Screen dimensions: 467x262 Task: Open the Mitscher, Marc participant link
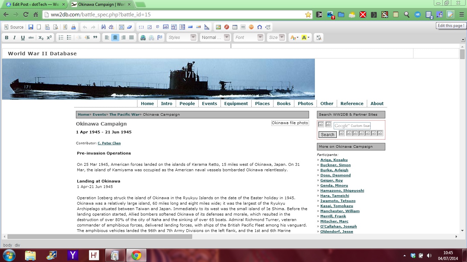point(334,221)
